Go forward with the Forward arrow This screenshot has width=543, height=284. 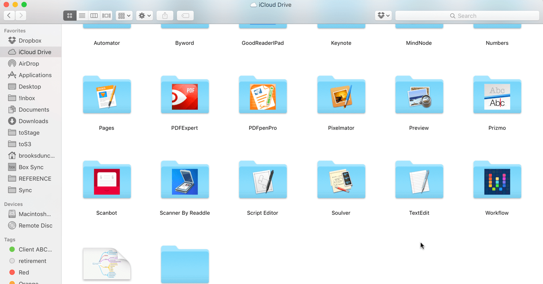[21, 15]
